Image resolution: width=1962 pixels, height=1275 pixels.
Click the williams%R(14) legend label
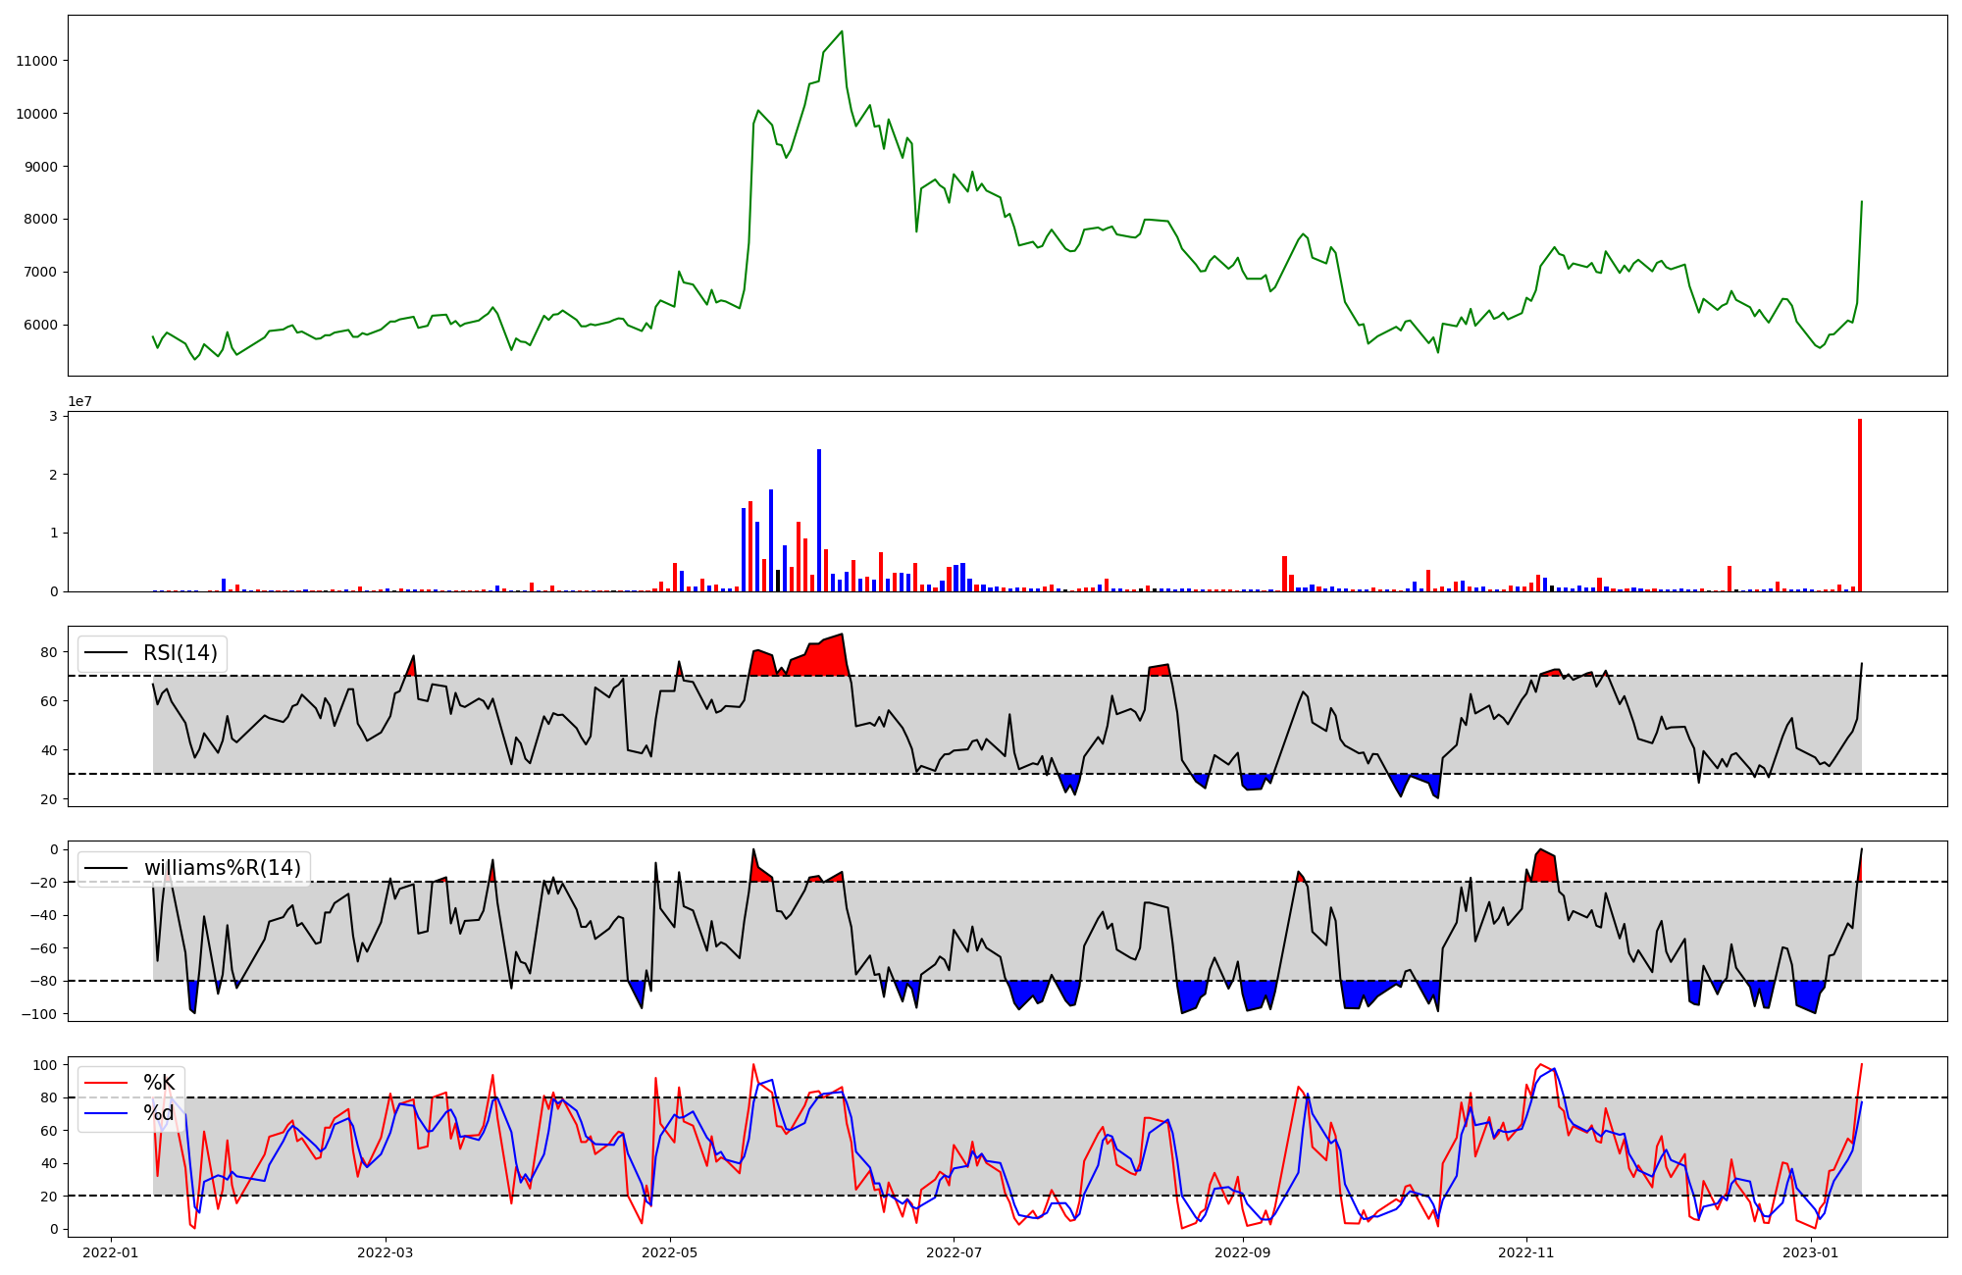[223, 868]
